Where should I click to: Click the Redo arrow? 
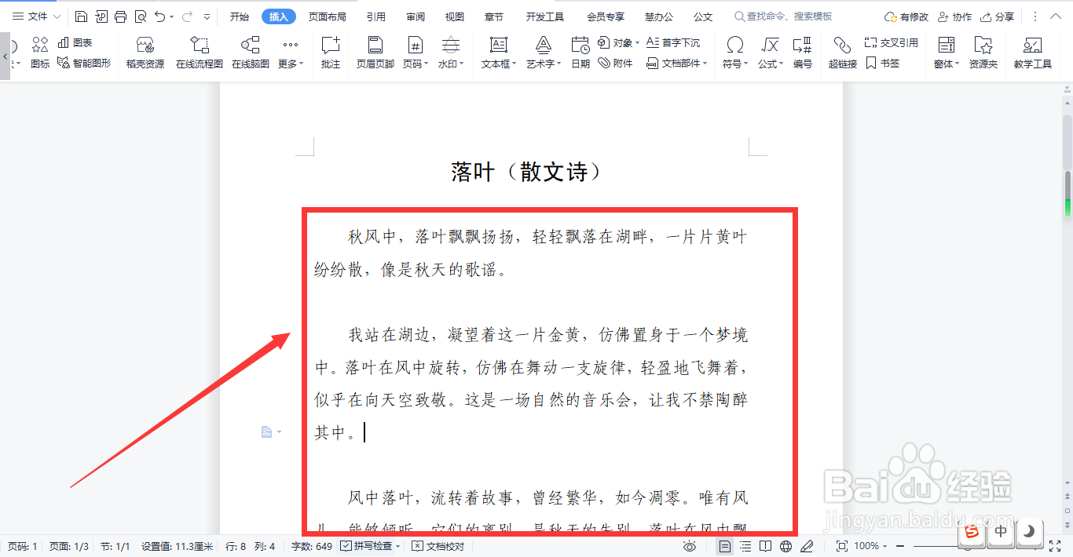coord(187,16)
